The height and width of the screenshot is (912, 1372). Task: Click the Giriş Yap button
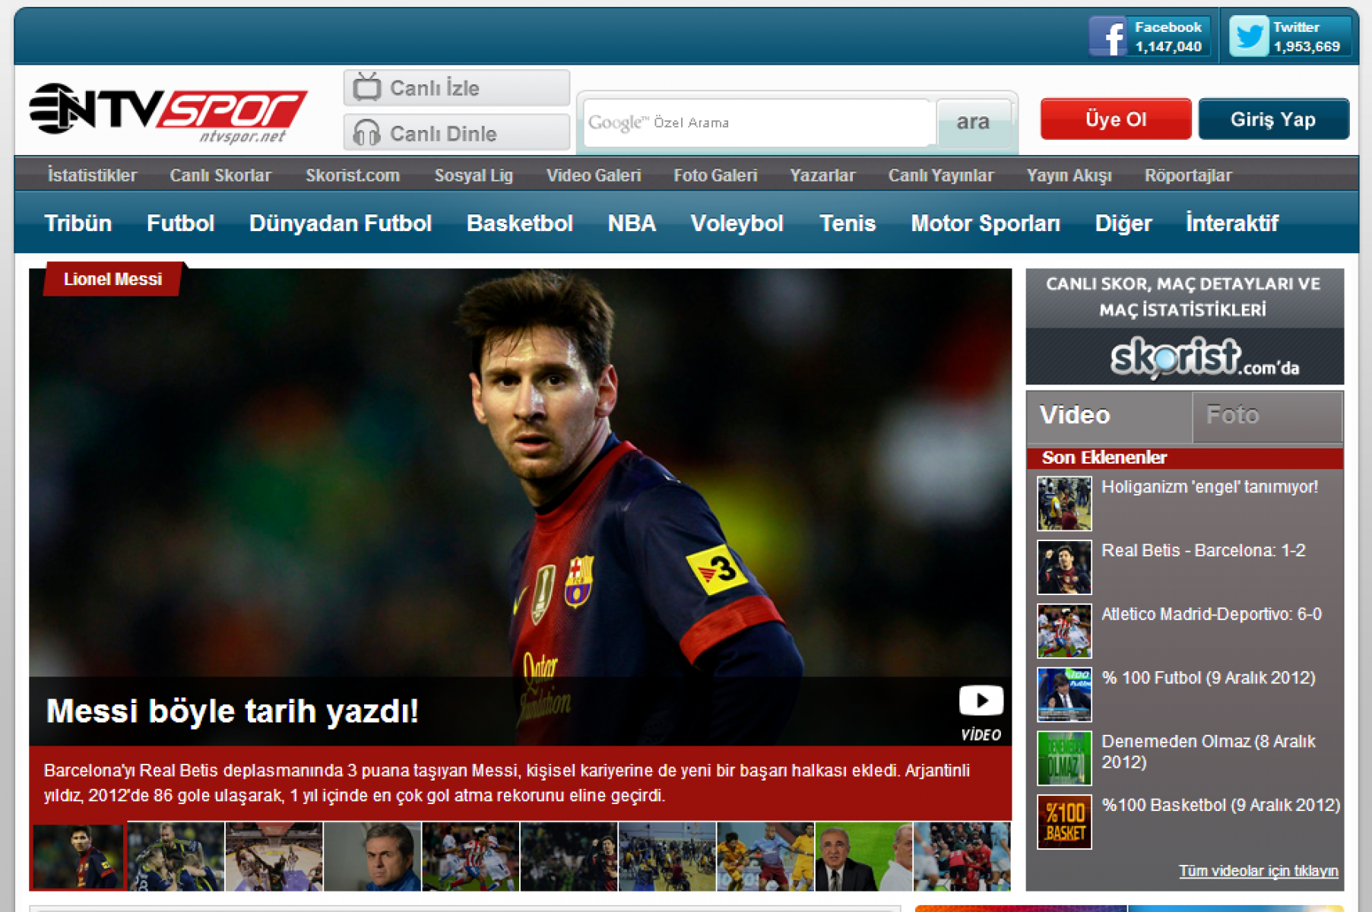1272,119
